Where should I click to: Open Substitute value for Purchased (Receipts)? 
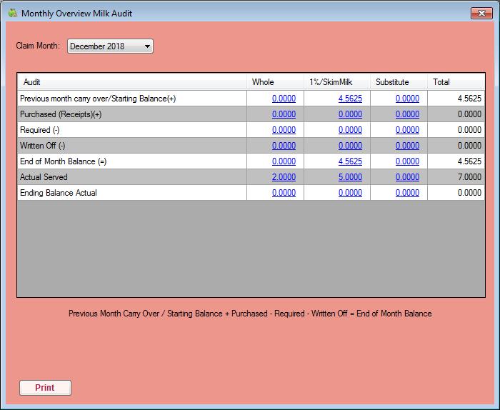click(x=407, y=114)
